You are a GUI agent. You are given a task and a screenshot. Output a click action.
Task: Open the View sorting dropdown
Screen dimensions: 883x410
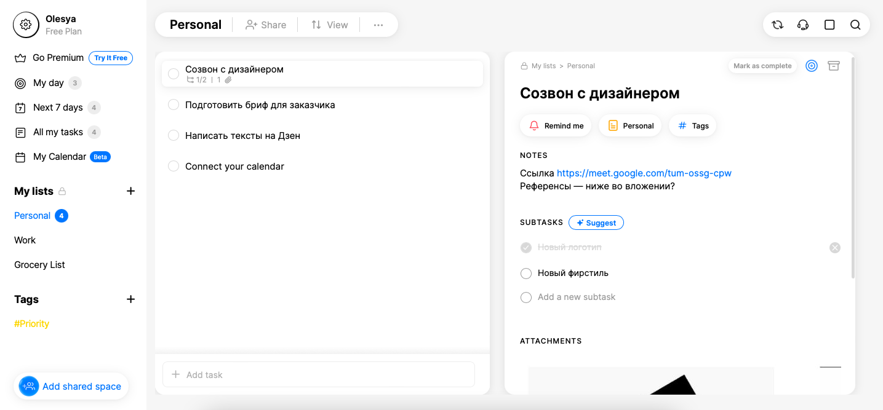pos(330,25)
